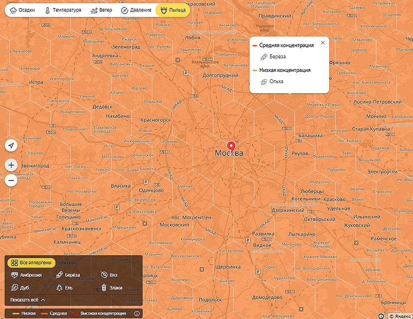
Task: Click the Щербинка label on map
Action: (228, 267)
